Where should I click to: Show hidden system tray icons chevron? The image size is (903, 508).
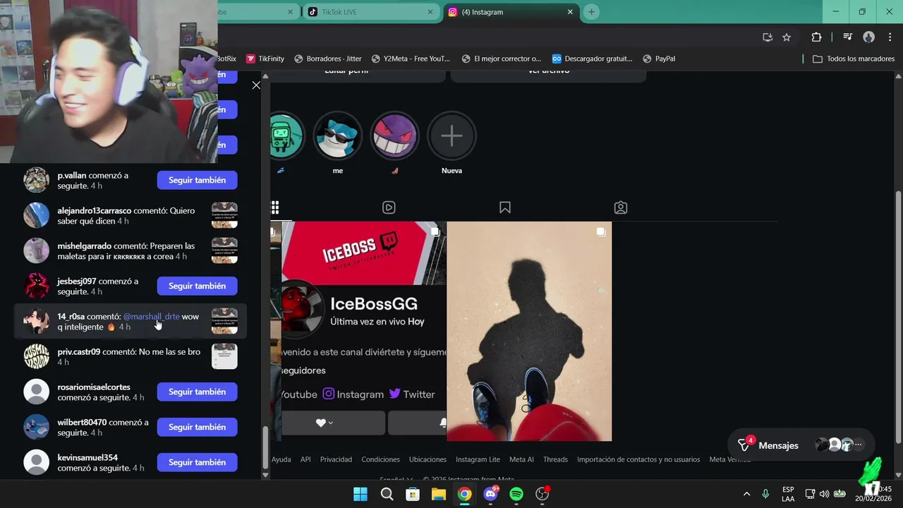tap(746, 494)
